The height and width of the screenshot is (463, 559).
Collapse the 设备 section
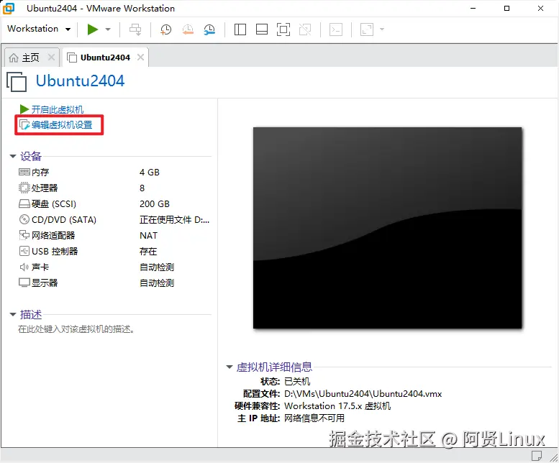(13, 156)
